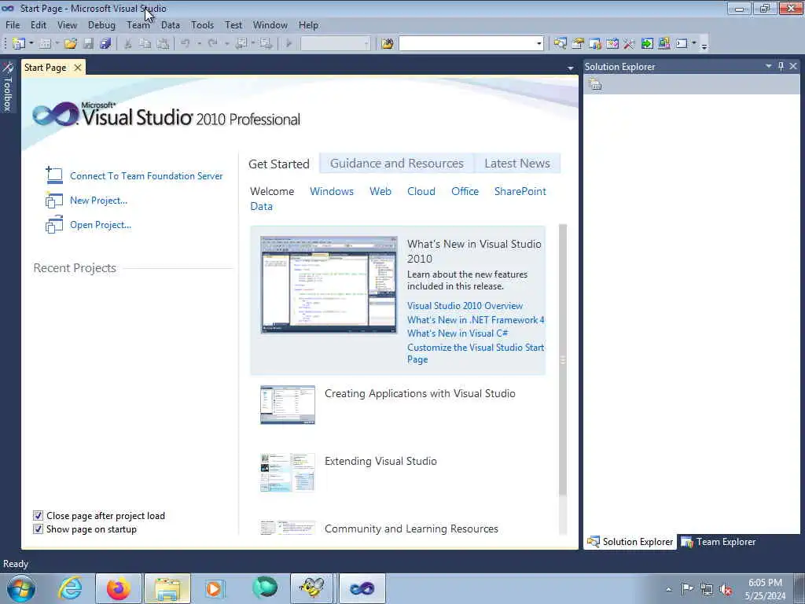This screenshot has width=805, height=604.
Task: Click the green arrow Extension Manager icon
Action: click(x=647, y=44)
